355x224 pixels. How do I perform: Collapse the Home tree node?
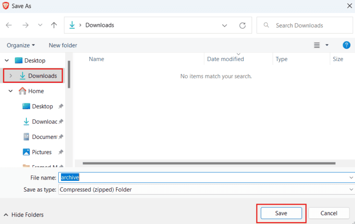[11, 91]
